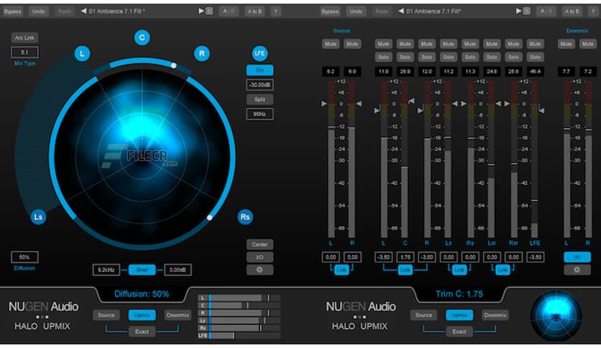
Task: Open settings gear in right plugin window
Action: click(577, 270)
